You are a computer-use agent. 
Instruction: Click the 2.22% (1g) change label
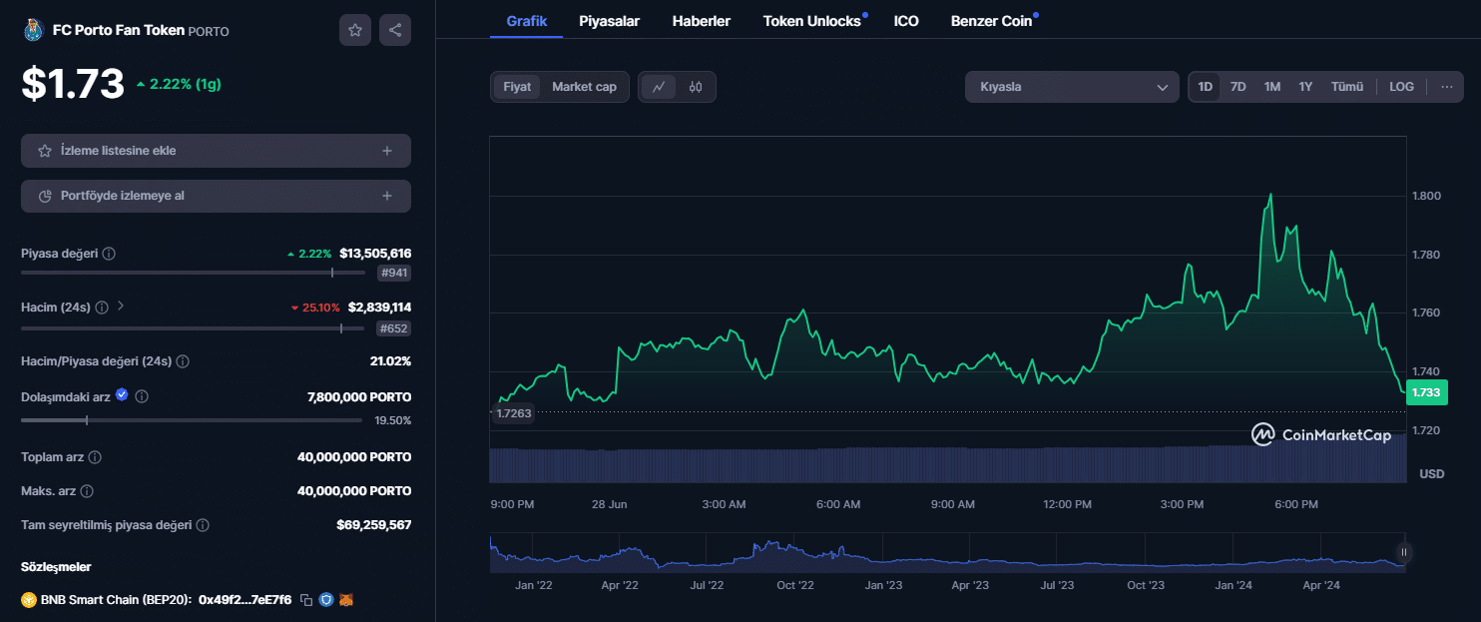179,84
